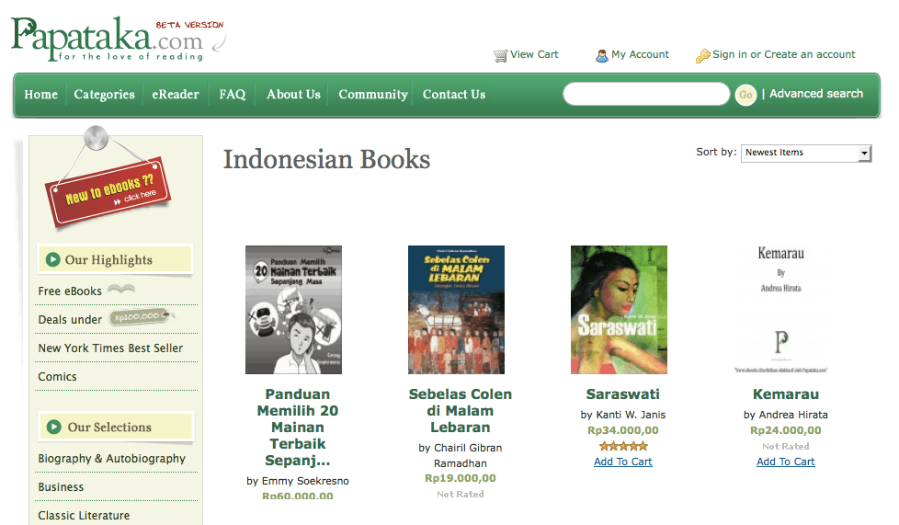Click the Go search button
This screenshot has width=899, height=525.
click(x=745, y=95)
